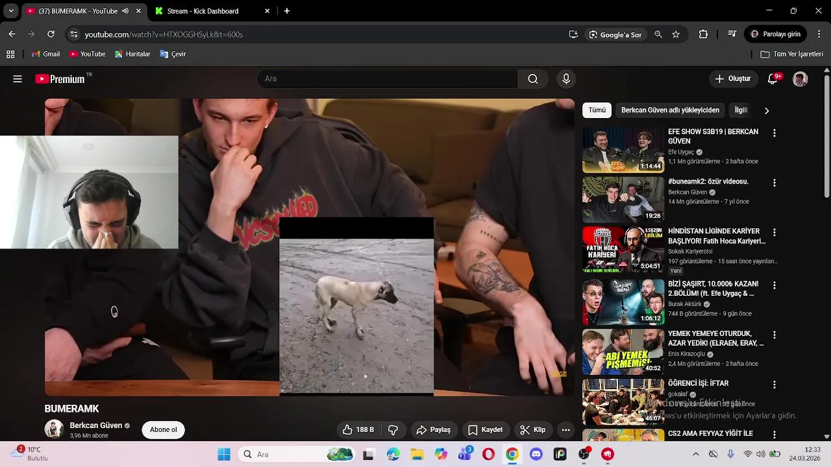
Task: Bookmark this tab with star icon
Action: point(676,34)
